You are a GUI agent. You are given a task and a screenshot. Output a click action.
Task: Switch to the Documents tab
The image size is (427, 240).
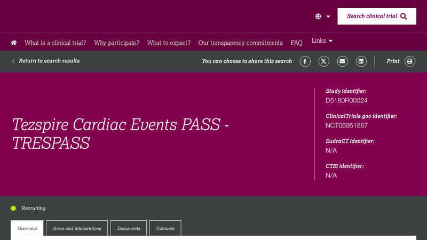tap(129, 228)
